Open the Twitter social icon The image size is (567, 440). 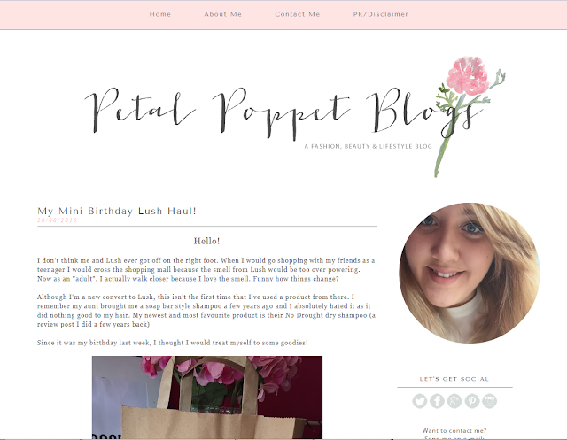[420, 401]
